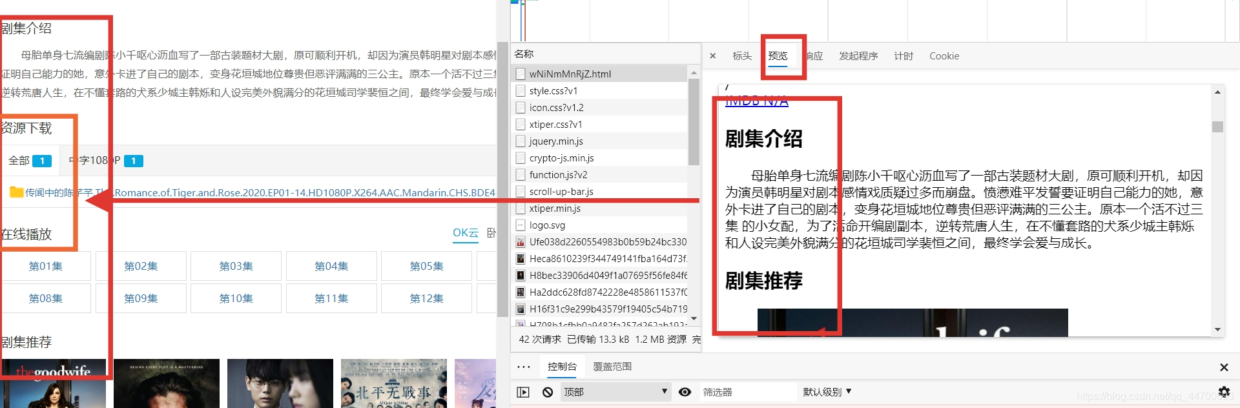Screen dimensions: 1240x408
Task: Select the H16f31c9e299 image request
Action: pyautogui.click(x=601, y=309)
